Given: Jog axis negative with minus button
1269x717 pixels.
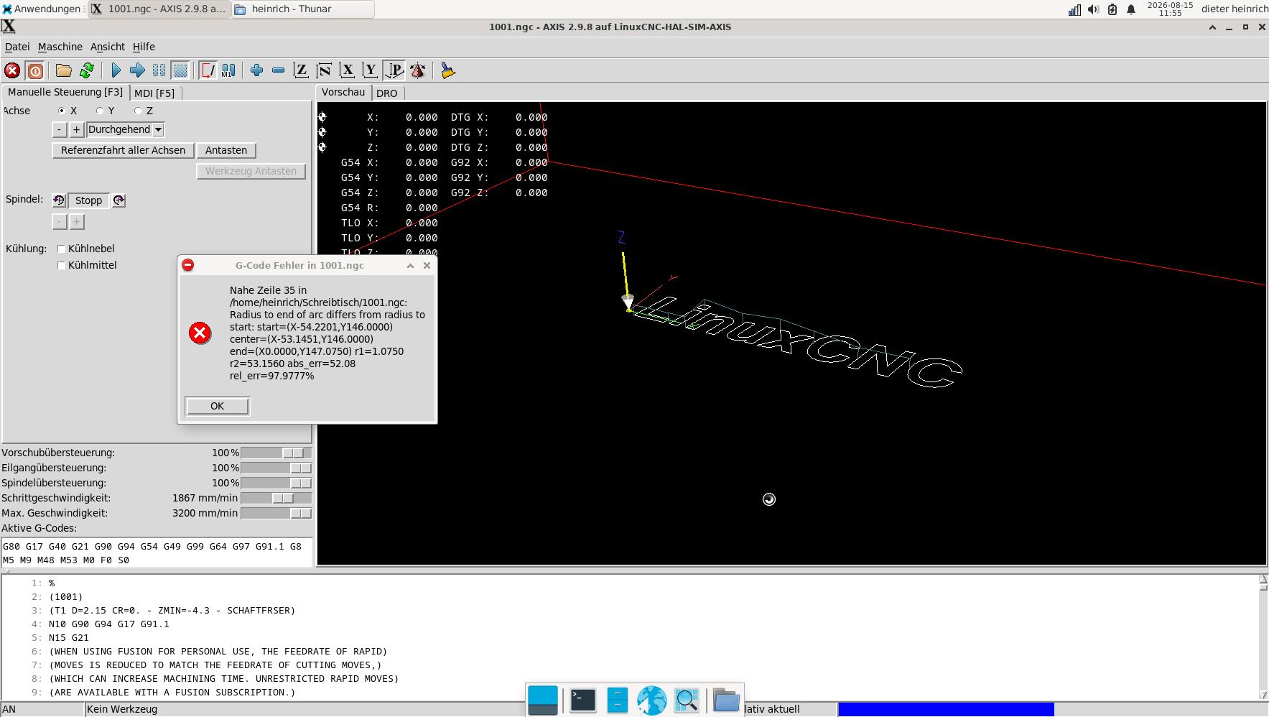Looking at the screenshot, I should point(60,129).
